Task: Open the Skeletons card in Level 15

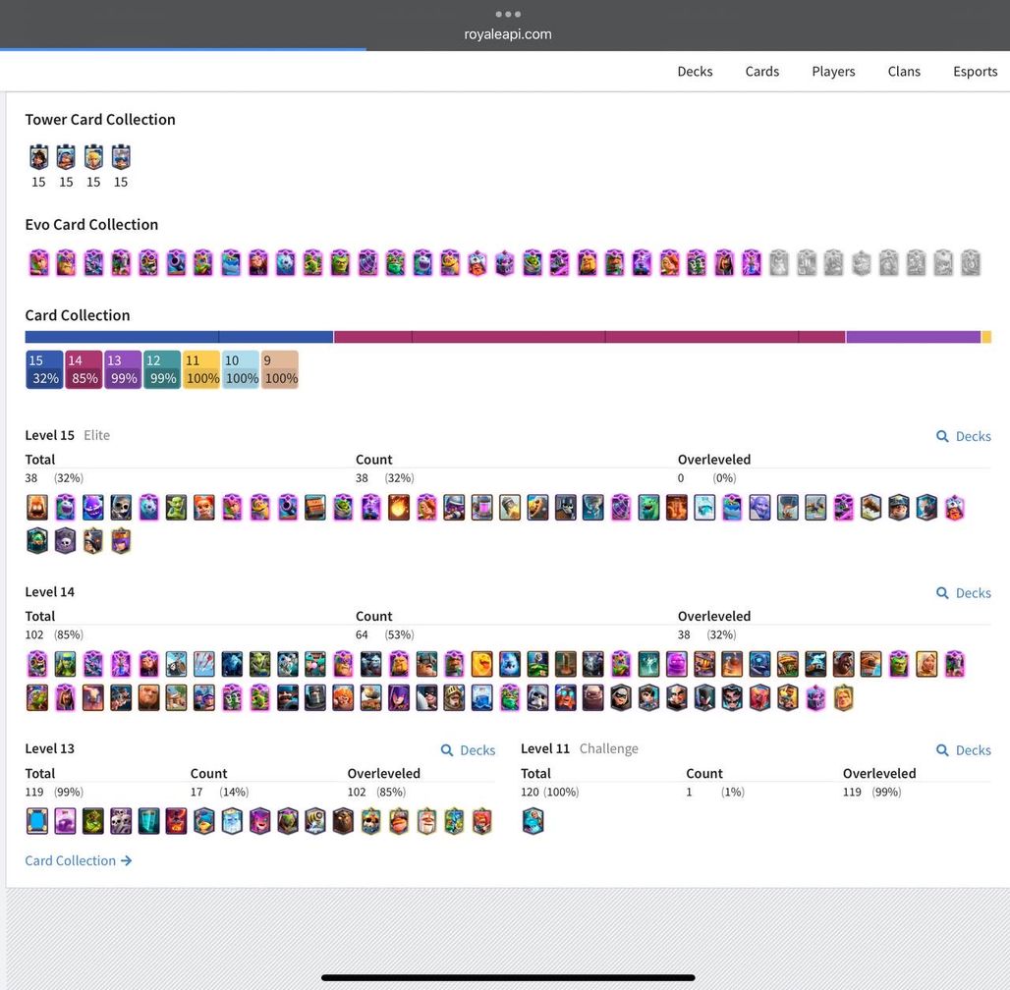Action: [121, 508]
